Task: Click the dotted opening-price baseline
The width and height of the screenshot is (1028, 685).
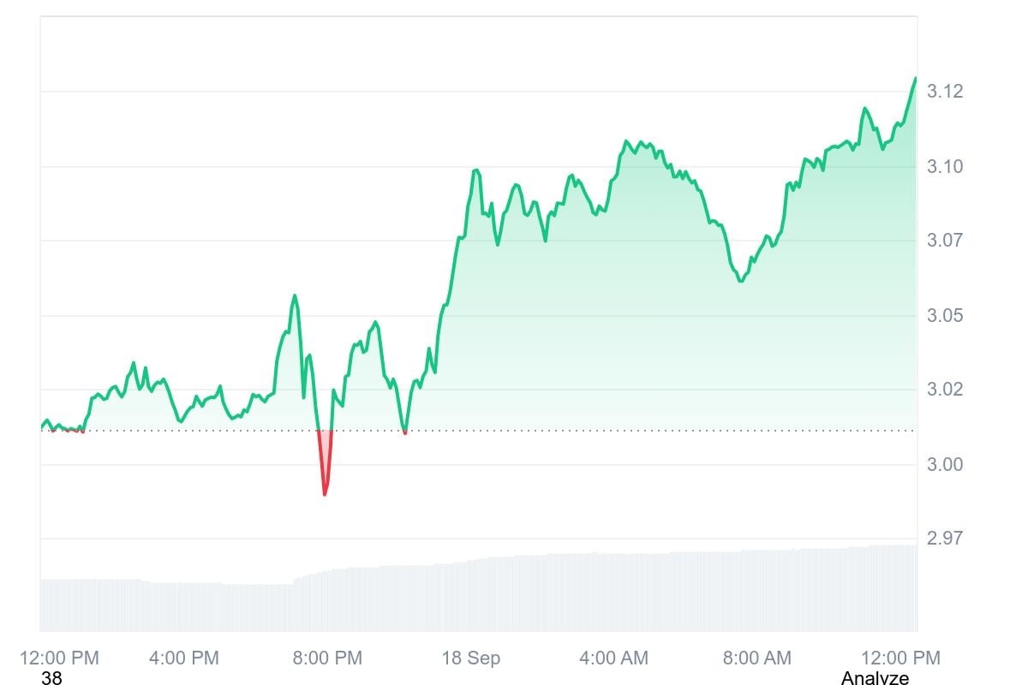Action: (x=600, y=431)
